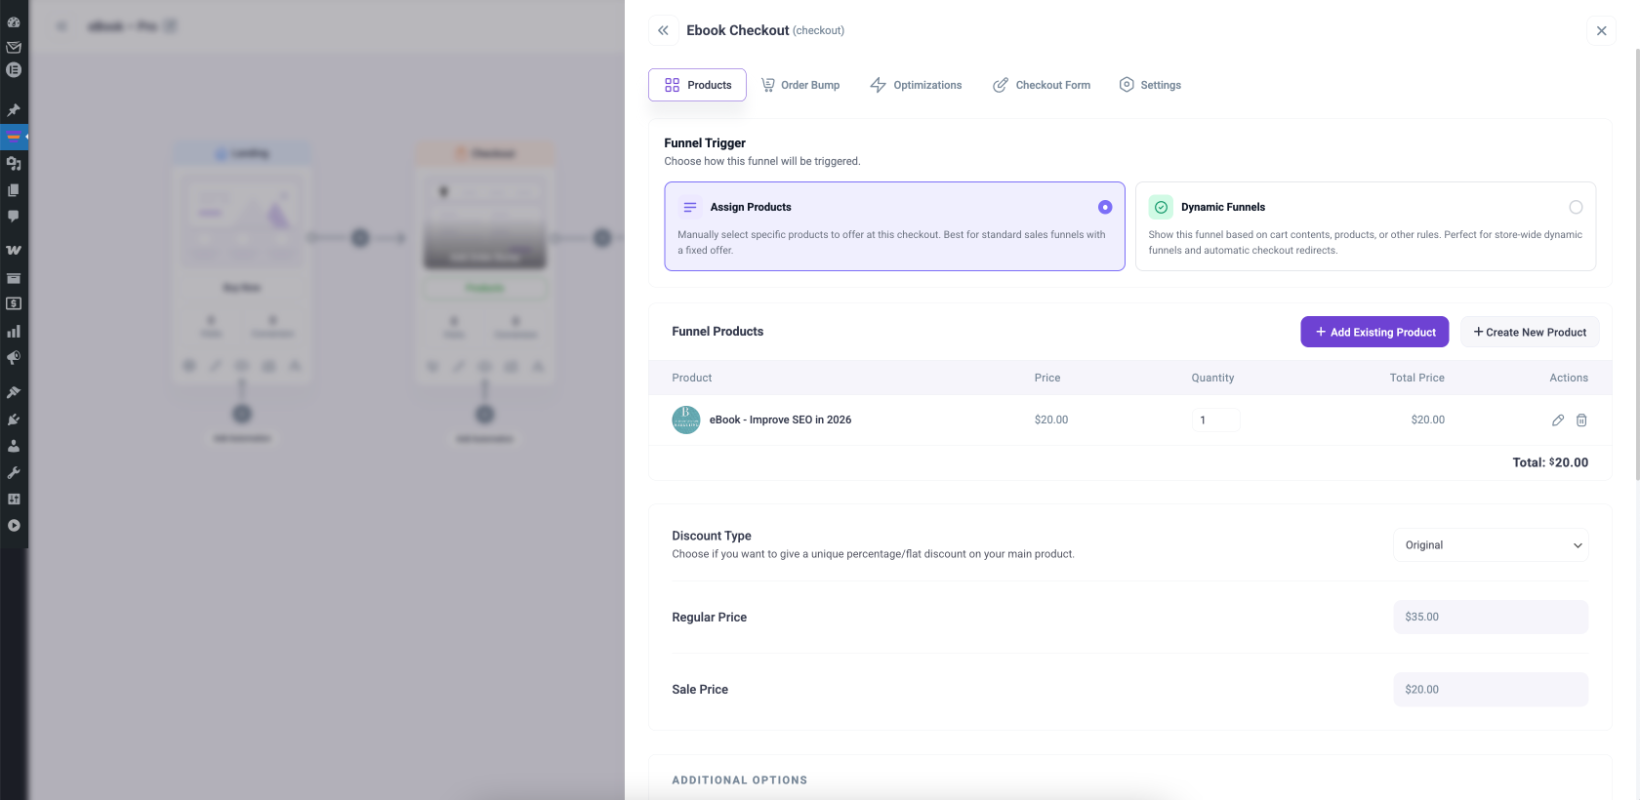
Task: Switch to the Checkout Form tab
Action: pos(1042,85)
